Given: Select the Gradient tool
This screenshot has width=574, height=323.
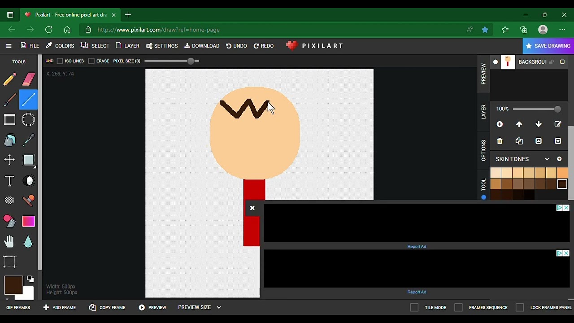Looking at the screenshot, I should point(28,221).
